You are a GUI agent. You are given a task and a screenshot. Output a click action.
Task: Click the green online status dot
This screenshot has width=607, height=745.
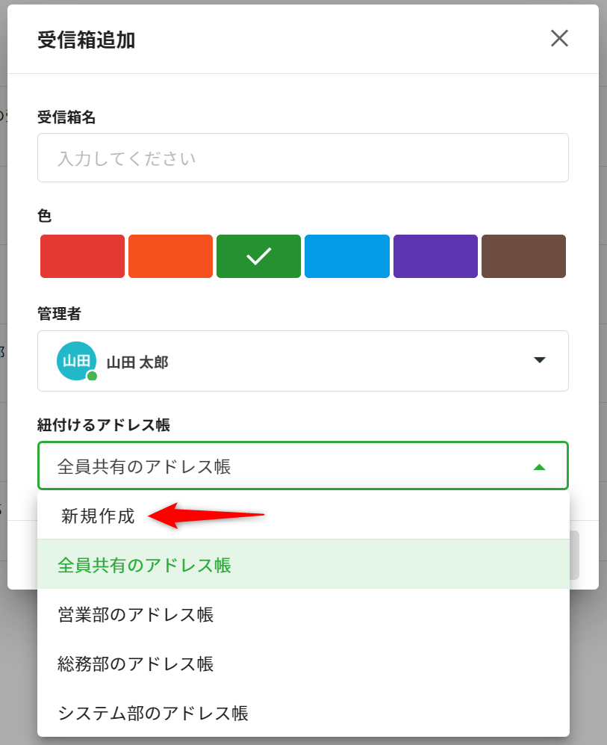92,376
